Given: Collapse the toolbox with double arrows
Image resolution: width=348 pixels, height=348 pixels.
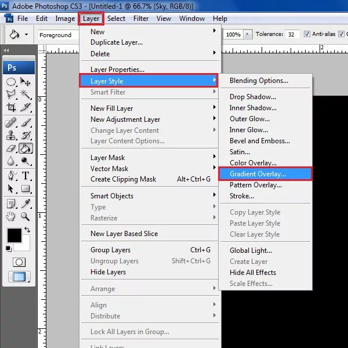Looking at the screenshot, I should point(6,50).
